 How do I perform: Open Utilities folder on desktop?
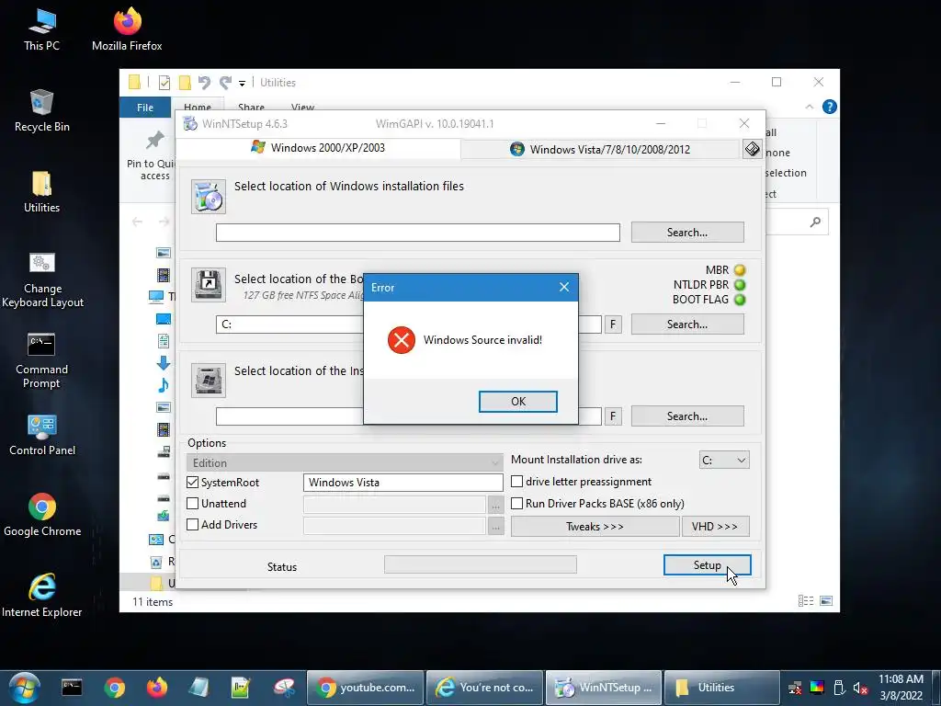pos(41,191)
